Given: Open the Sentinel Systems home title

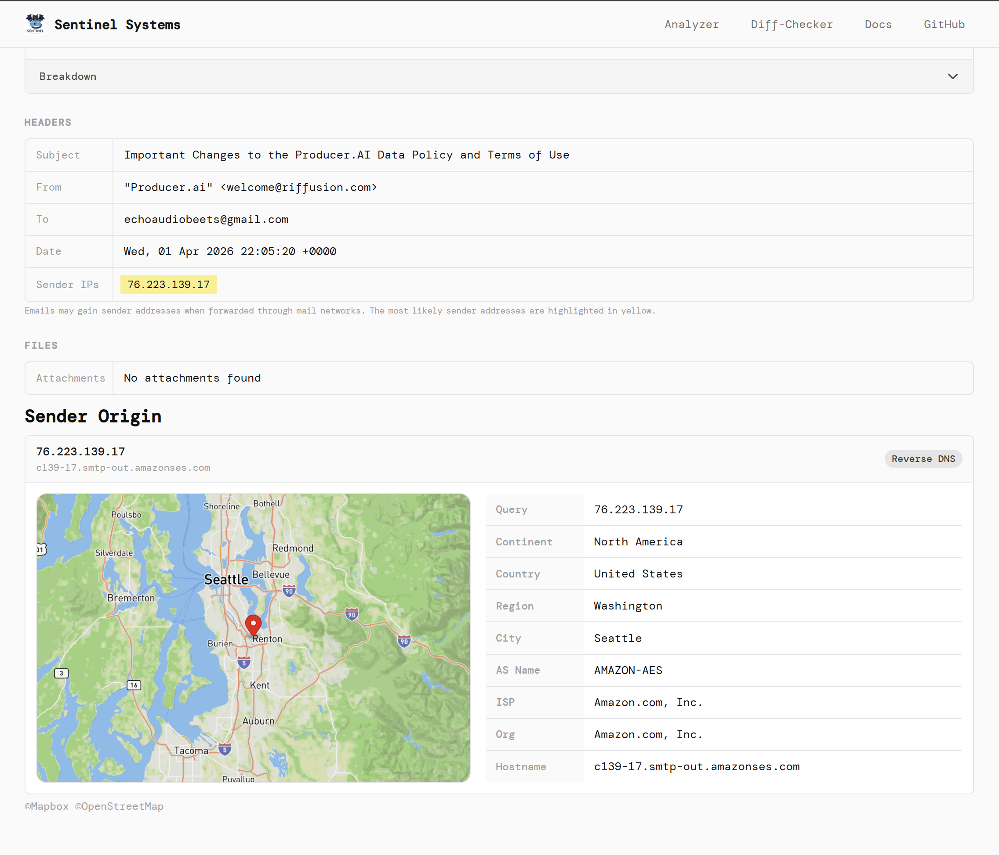Looking at the screenshot, I should (x=117, y=25).
